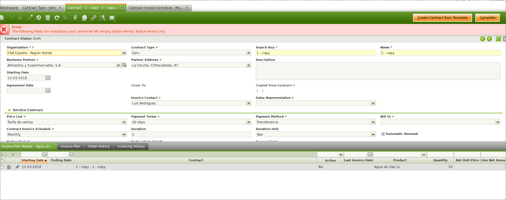Open Starting Date filter calendar in grid
The height and width of the screenshot is (200, 506).
(x=45, y=155)
